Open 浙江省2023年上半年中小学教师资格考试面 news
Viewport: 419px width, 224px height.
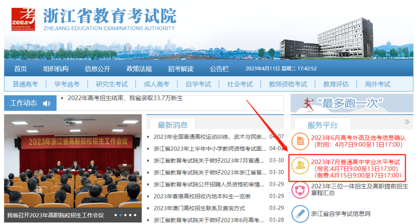coord(210,149)
